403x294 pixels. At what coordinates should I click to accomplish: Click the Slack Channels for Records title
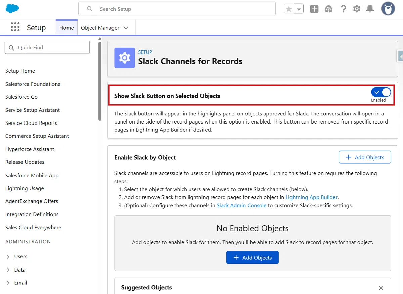pyautogui.click(x=190, y=61)
